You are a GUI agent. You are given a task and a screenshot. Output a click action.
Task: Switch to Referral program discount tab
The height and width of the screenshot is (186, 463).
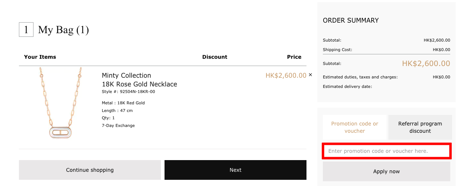tap(420, 127)
